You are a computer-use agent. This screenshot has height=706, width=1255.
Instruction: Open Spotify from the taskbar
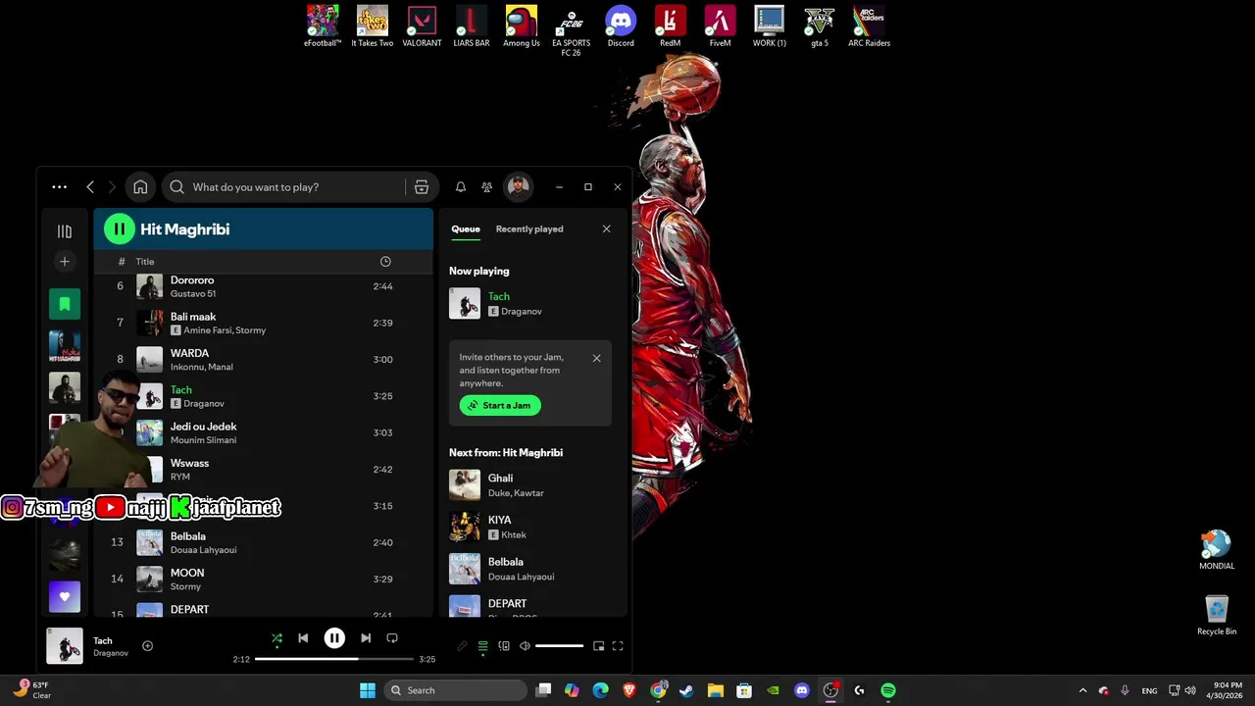click(x=888, y=690)
